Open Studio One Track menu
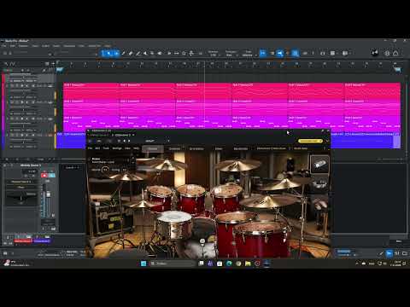 pos(35,46)
